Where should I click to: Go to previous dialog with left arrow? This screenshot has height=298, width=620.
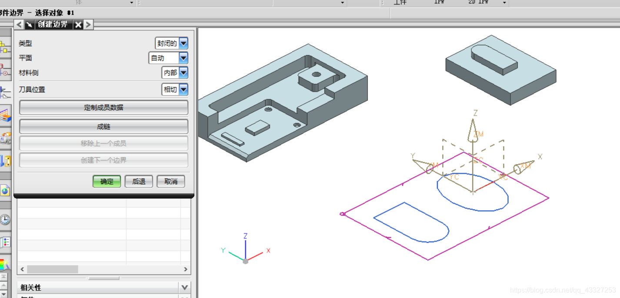click(x=19, y=25)
